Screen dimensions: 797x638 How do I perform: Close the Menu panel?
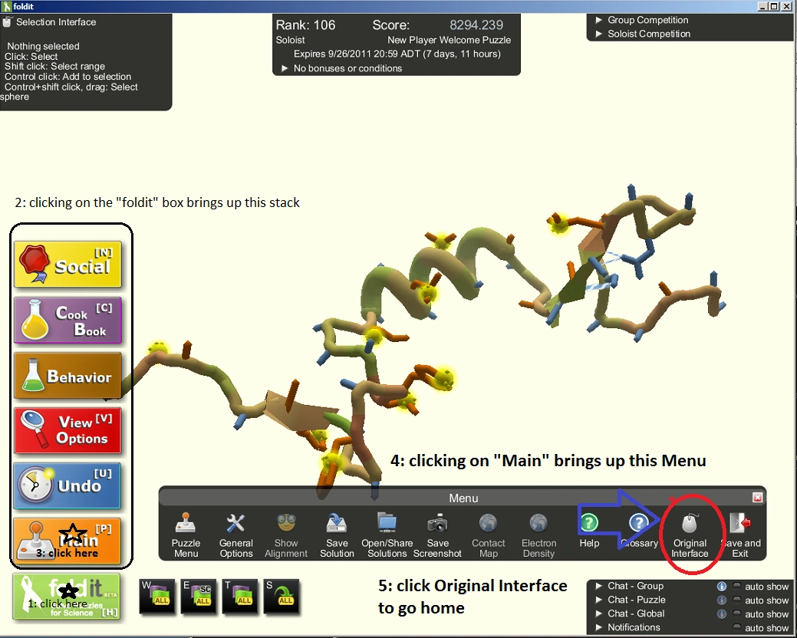[757, 498]
